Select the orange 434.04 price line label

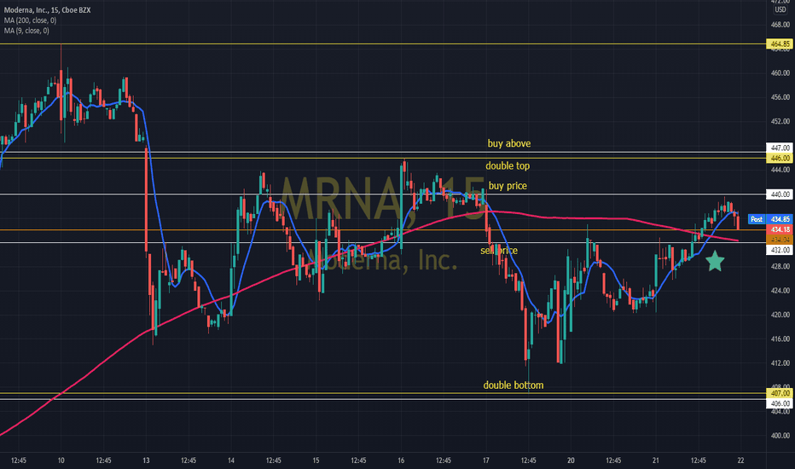tap(780, 240)
